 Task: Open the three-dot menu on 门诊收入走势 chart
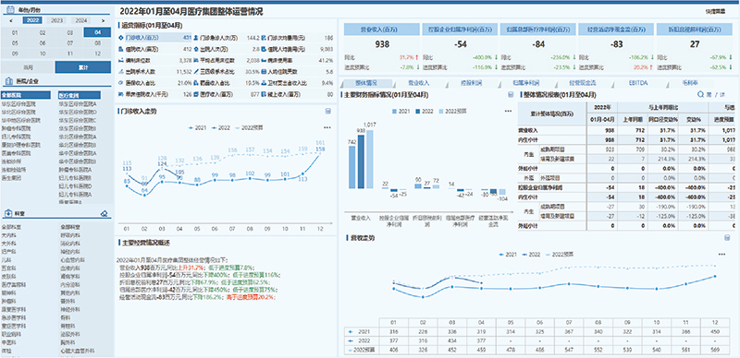(327, 127)
